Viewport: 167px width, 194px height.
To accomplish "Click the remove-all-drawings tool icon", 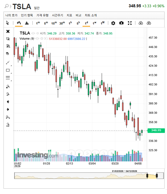I will pos(8,46).
